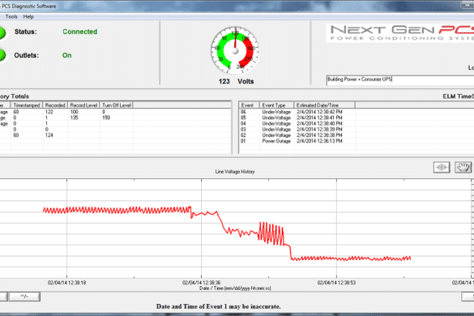
Task: Click the crosshair cursor chart button
Action: 442,167
